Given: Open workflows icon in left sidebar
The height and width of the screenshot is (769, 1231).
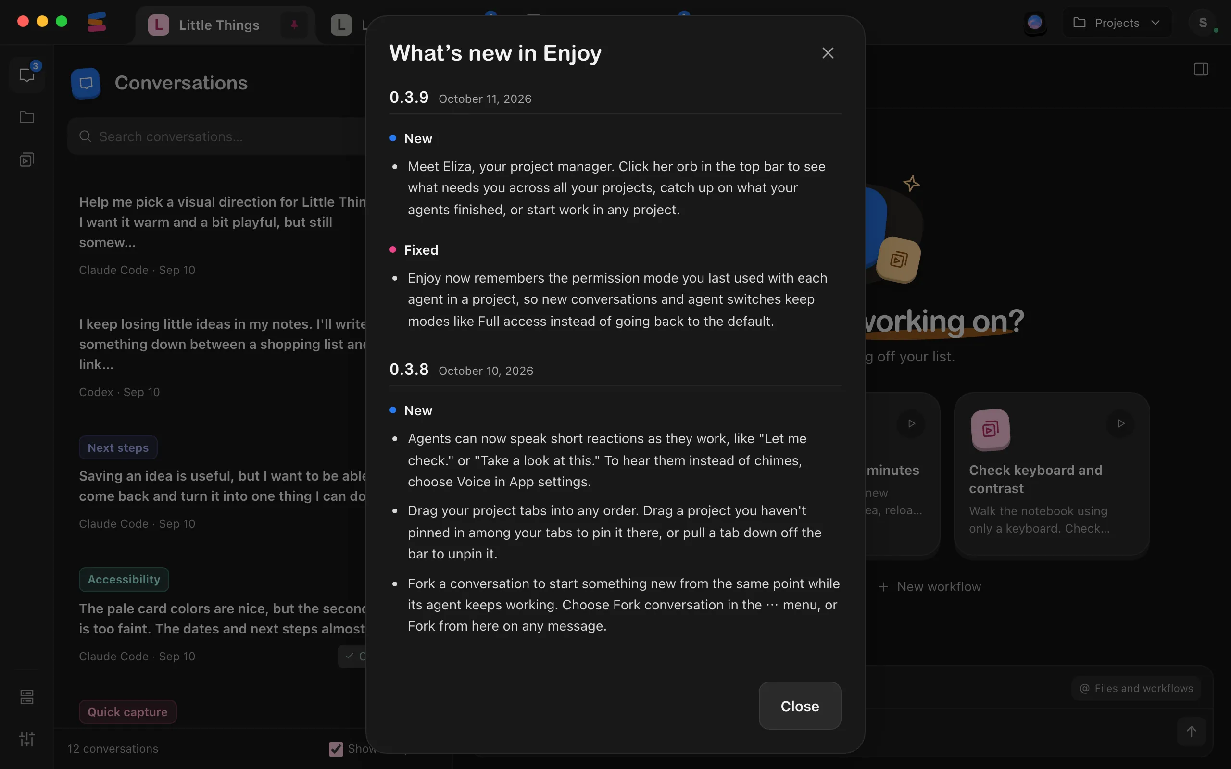Looking at the screenshot, I should (27, 160).
